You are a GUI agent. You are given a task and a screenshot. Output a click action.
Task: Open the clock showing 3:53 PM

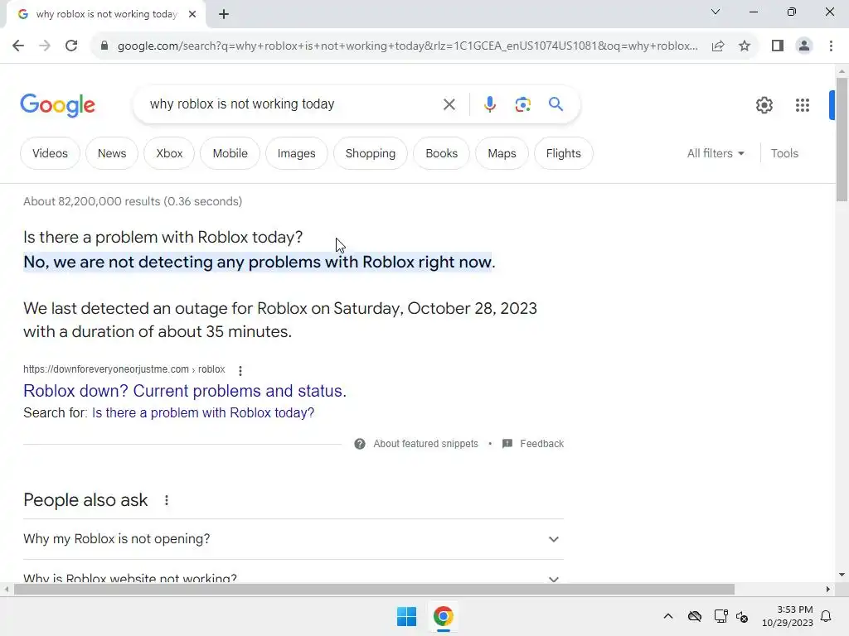(x=788, y=616)
